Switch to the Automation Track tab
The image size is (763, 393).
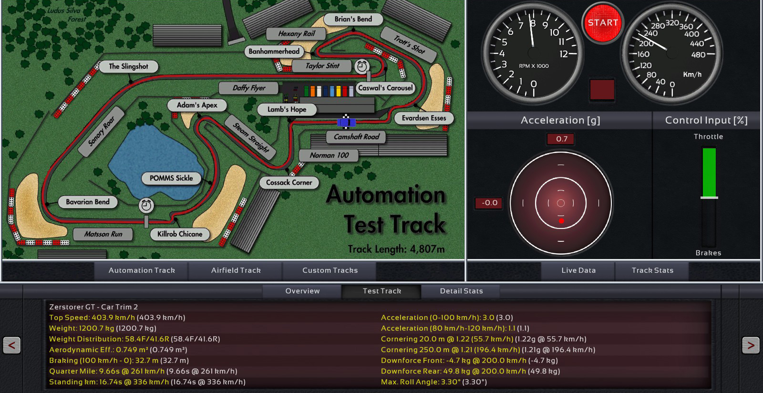[142, 270]
